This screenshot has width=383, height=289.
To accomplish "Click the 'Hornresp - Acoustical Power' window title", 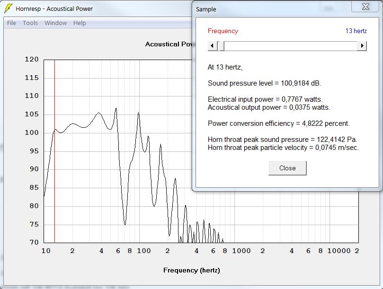I will click(x=54, y=9).
